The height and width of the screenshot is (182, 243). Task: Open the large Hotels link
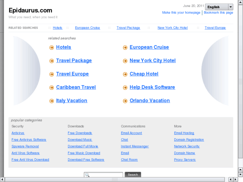click(x=64, y=47)
